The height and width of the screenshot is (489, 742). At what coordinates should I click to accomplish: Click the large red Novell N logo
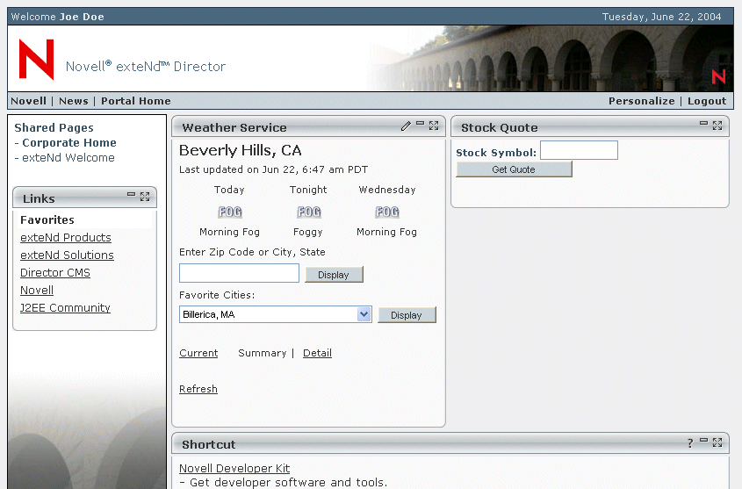pos(36,59)
